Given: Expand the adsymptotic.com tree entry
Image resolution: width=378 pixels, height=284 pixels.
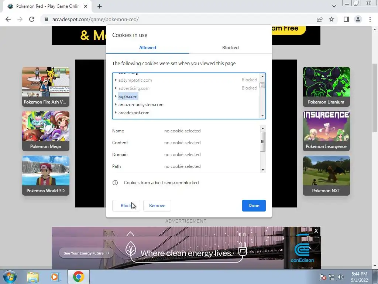Looking at the screenshot, I should click(116, 80).
